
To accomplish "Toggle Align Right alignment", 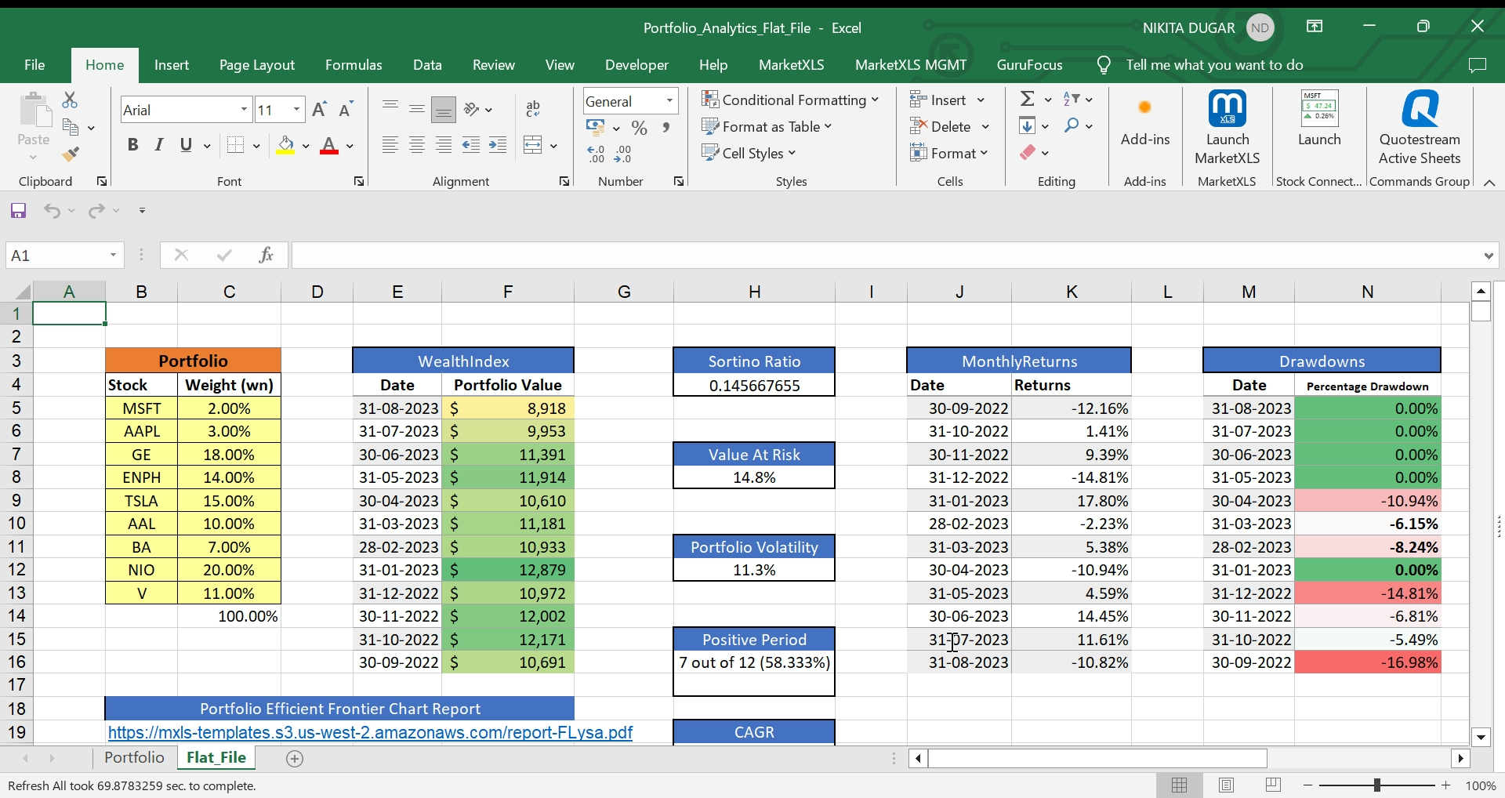I will 444,145.
